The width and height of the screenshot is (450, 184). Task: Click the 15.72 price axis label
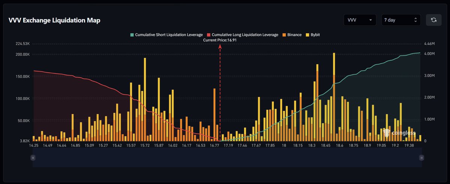(145, 146)
